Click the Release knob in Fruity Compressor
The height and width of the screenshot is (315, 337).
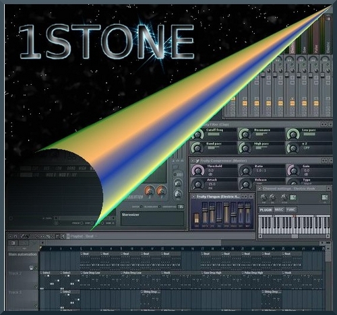click(245, 184)
